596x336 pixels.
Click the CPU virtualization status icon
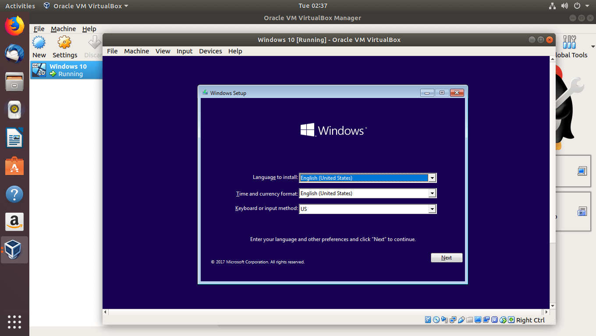click(494, 320)
